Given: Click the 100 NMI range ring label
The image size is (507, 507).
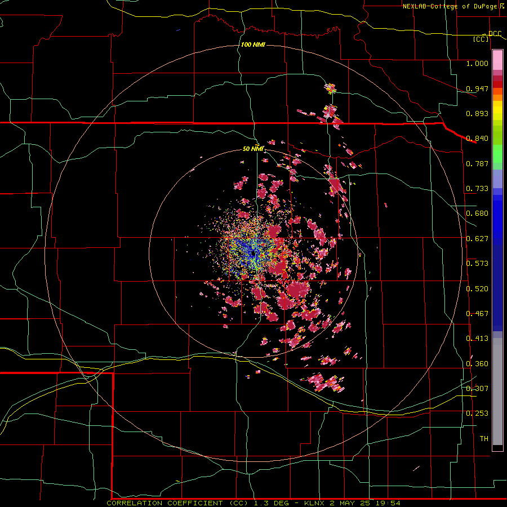Looking at the screenshot, I should pyautogui.click(x=253, y=45).
